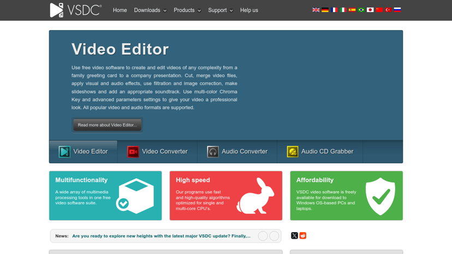Switch language with the Spanish flag
The width and height of the screenshot is (452, 254).
(352, 10)
